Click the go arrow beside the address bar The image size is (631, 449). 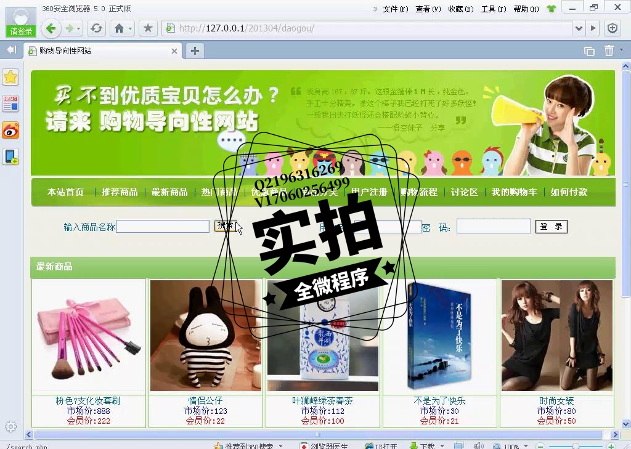pos(593,28)
